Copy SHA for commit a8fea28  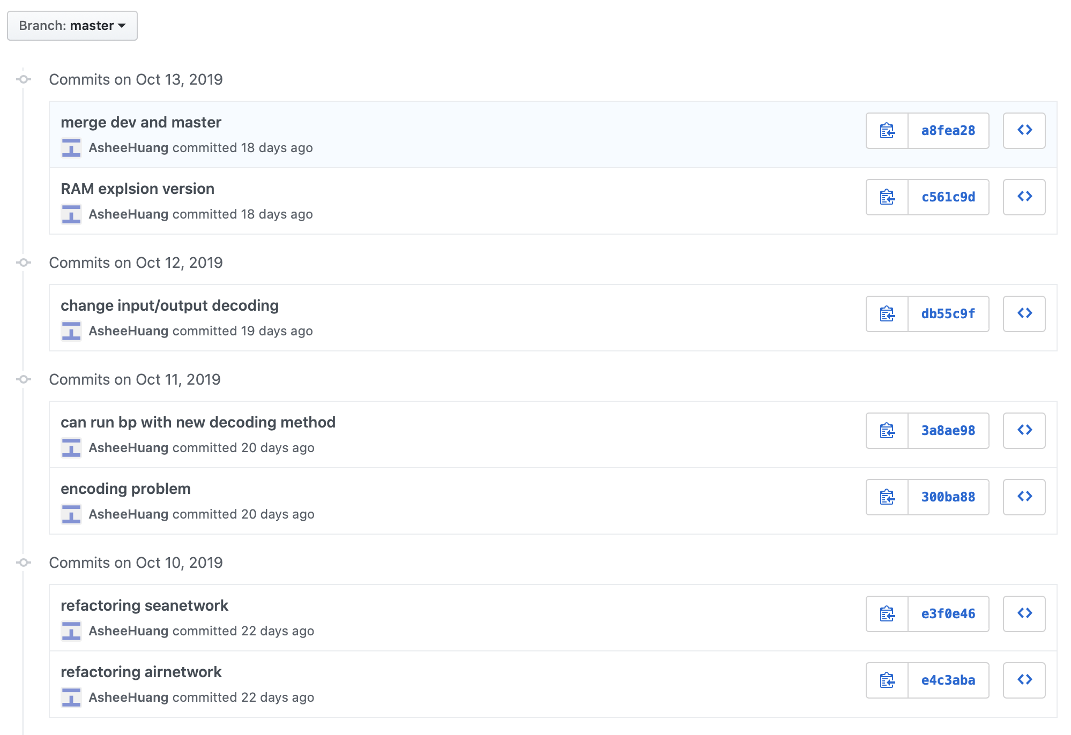887,131
